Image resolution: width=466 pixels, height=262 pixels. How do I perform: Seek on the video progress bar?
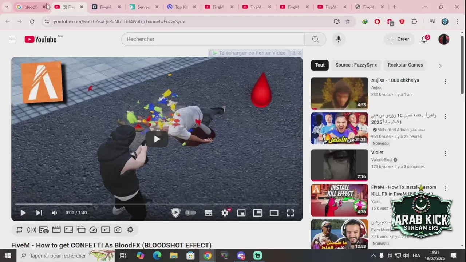[157, 204]
